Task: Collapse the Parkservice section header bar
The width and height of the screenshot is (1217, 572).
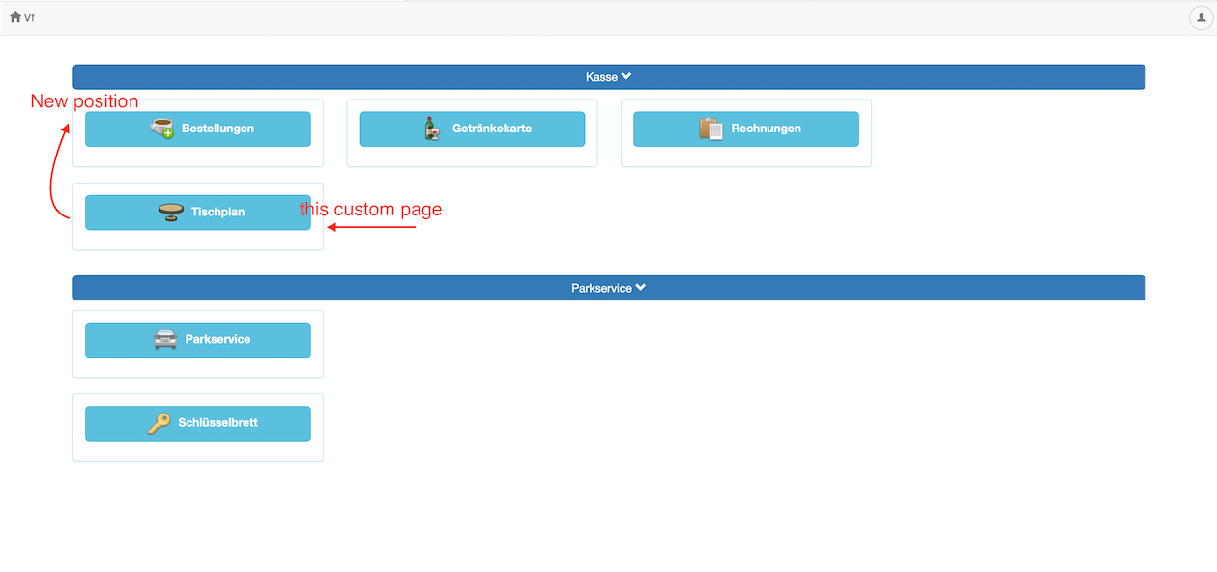Action: point(609,288)
